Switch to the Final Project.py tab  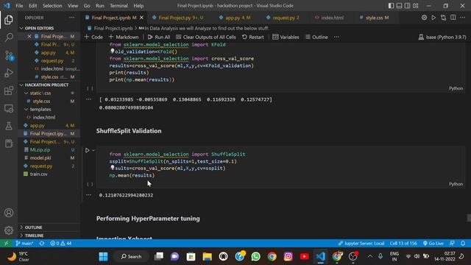pyautogui.click(x=177, y=18)
